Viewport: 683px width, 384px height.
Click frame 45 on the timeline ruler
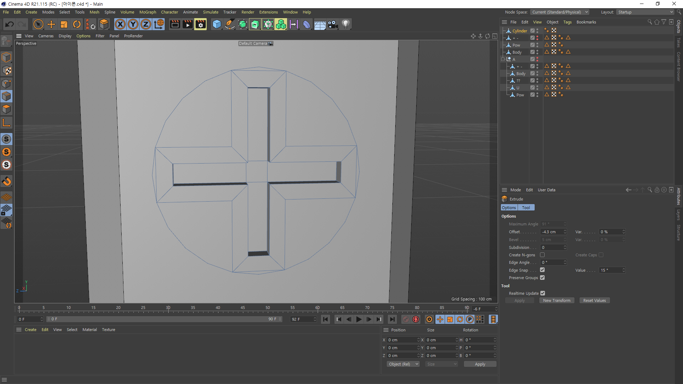coord(243,308)
